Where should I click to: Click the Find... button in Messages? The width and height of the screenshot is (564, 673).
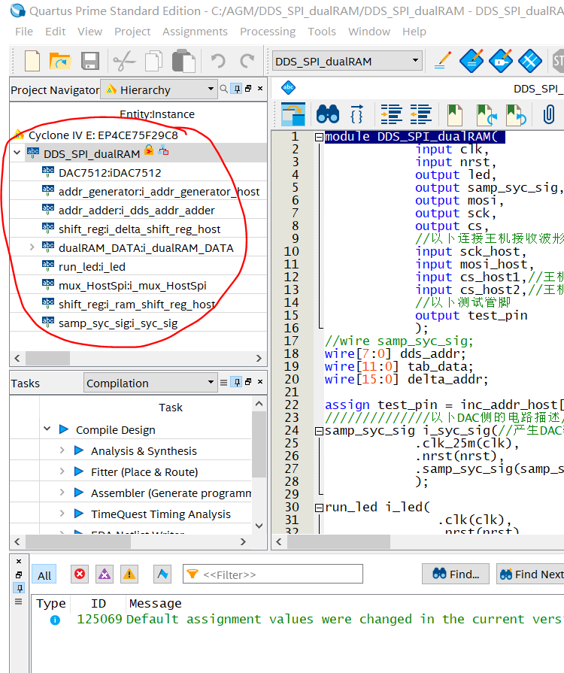pyautogui.click(x=456, y=574)
